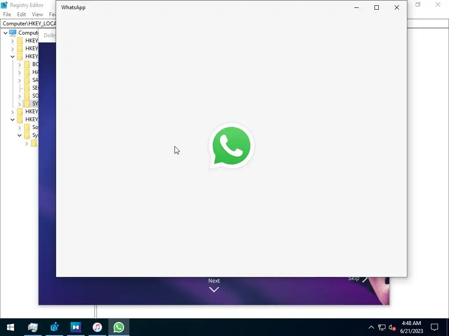Open the clock showing 4:48 AM
The width and height of the screenshot is (449, 336).
tap(411, 327)
